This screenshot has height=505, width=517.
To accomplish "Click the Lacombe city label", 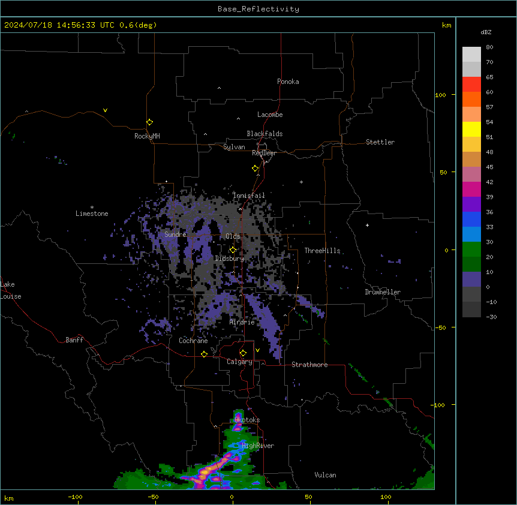I will (x=270, y=115).
